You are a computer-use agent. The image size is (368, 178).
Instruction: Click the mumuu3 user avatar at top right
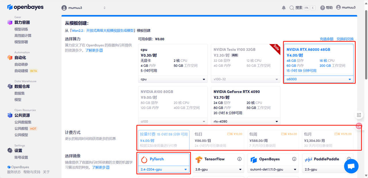coord(338,7)
